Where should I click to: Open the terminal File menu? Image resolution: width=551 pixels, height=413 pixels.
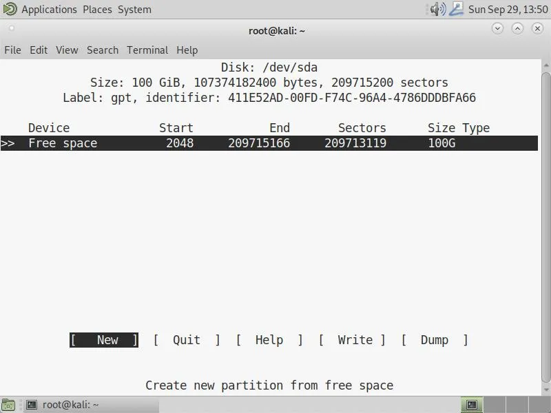coord(12,50)
